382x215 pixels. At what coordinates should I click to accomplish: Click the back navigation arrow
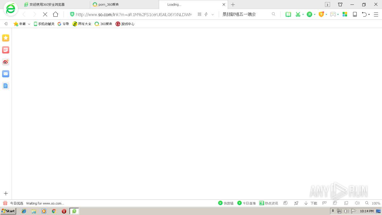tap(24, 14)
